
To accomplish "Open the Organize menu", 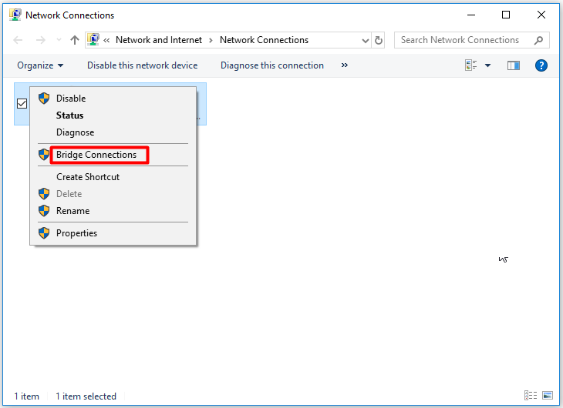I will [40, 65].
